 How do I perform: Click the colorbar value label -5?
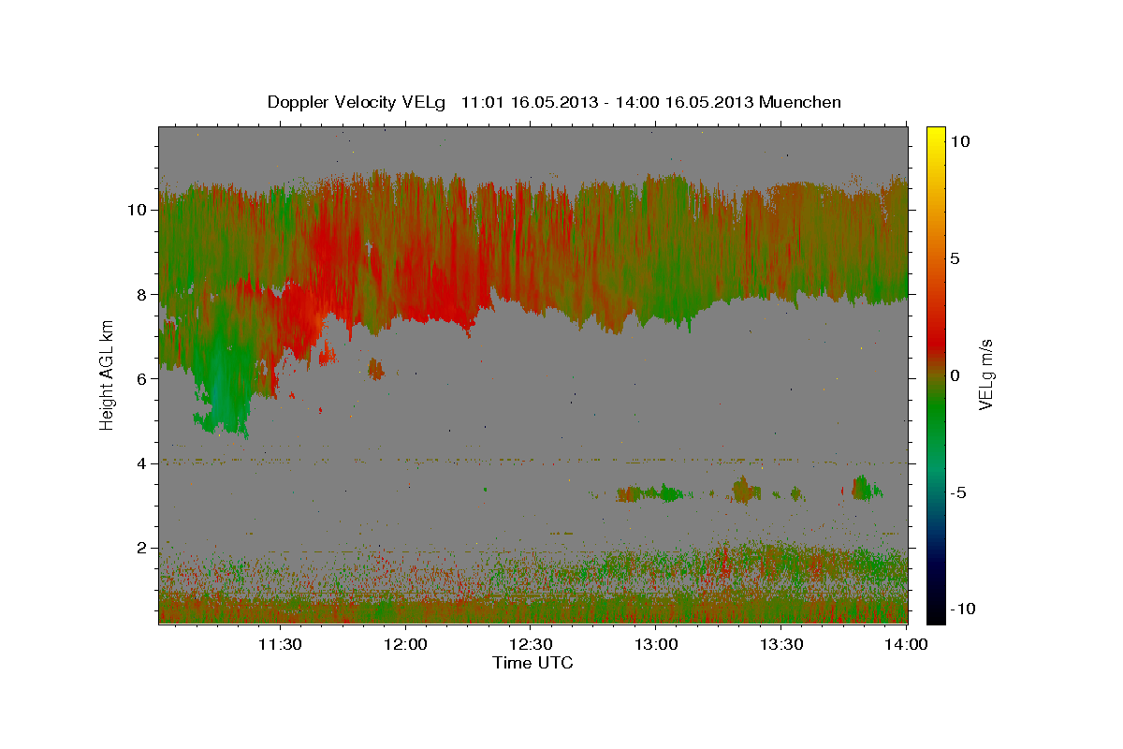click(x=959, y=492)
